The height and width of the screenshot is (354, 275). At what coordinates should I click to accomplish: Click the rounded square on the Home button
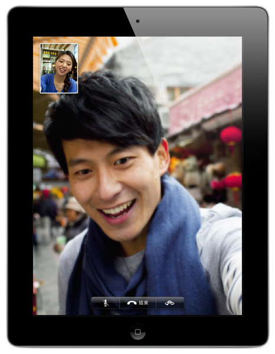click(x=137, y=332)
